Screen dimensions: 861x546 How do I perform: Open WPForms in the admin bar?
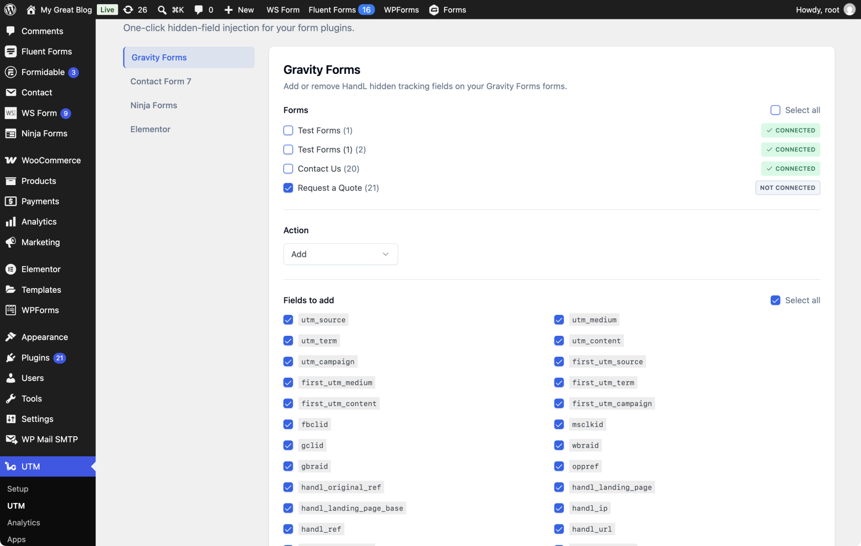click(x=401, y=10)
